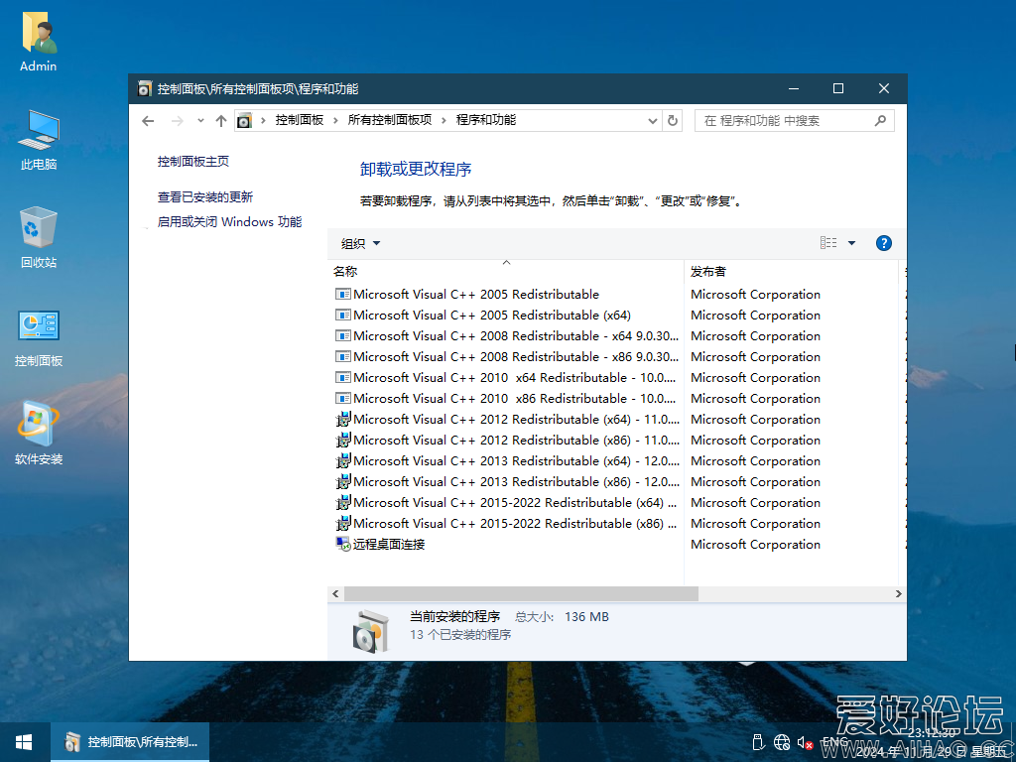Click horizontal scrollbar right arrow

click(898, 593)
